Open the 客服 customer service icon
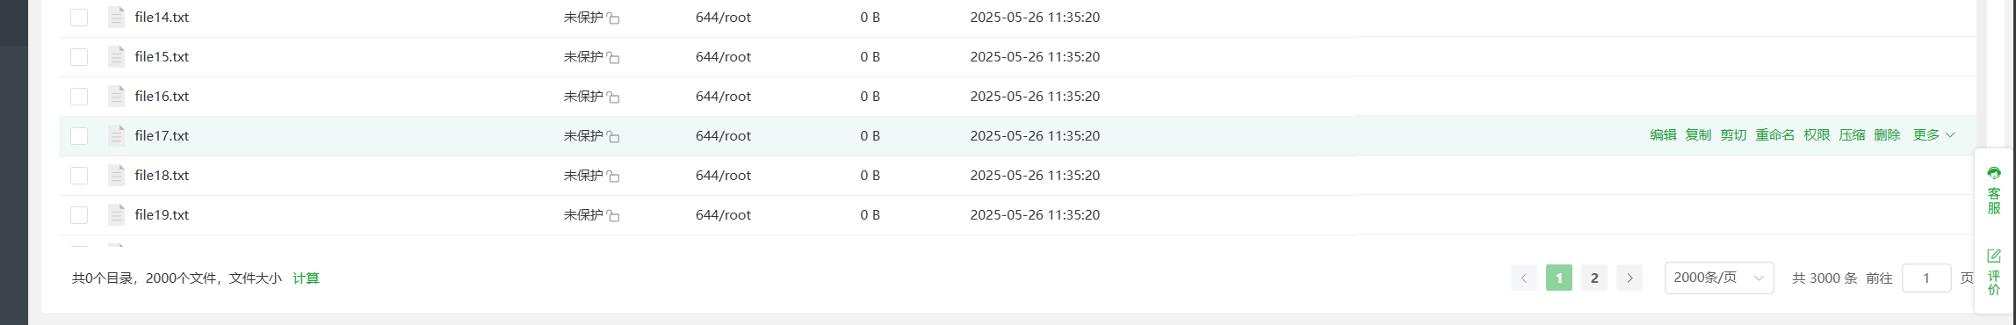 [1994, 190]
